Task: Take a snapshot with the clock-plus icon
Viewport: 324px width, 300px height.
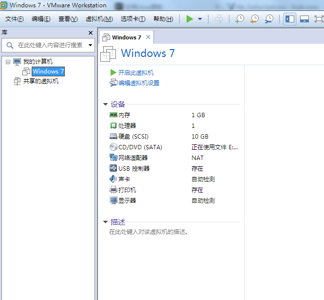Action: point(240,19)
